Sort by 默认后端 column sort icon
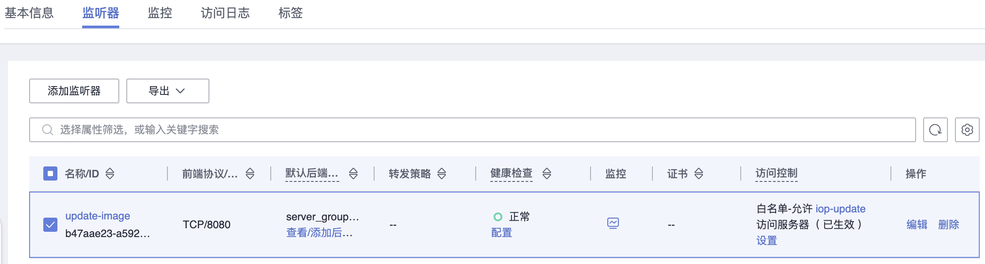Screen dimensions: 985x264 point(353,173)
